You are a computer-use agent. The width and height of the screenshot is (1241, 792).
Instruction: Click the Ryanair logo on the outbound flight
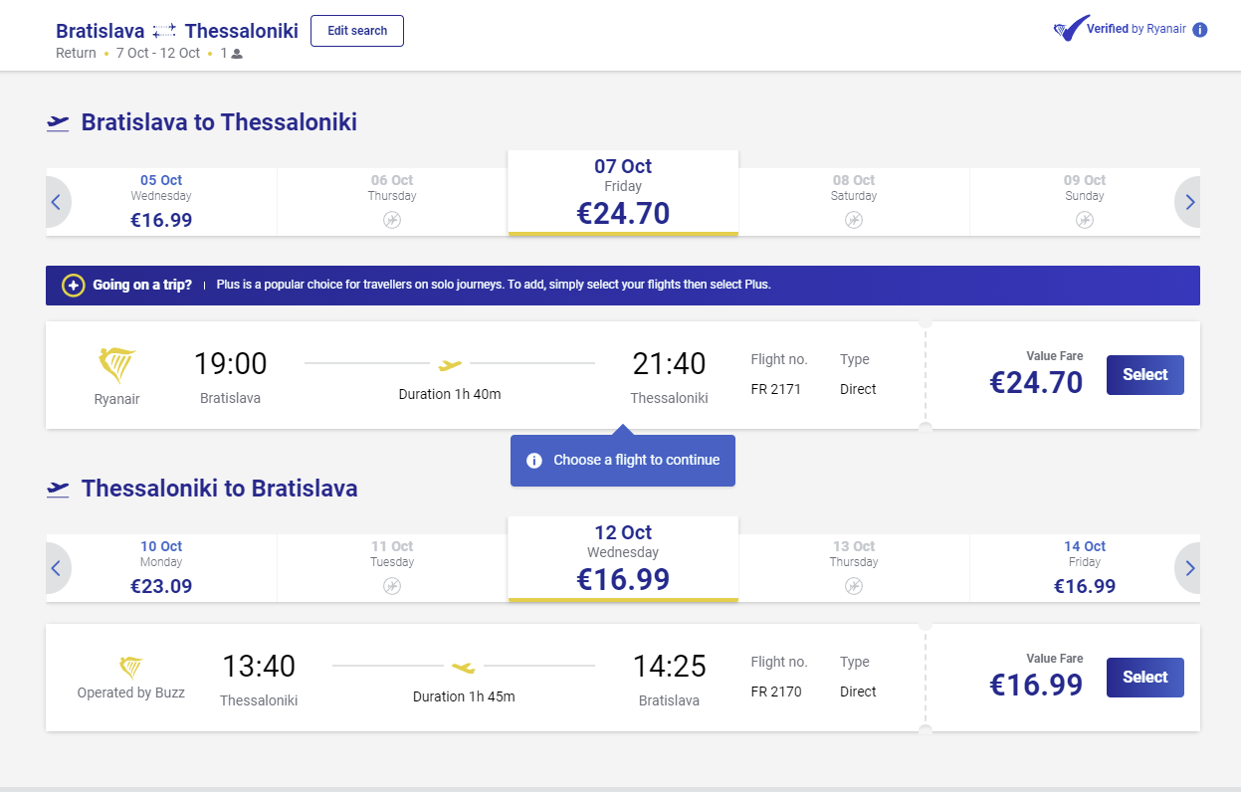click(116, 363)
